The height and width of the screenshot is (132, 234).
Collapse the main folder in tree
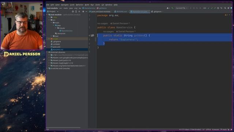(52, 23)
